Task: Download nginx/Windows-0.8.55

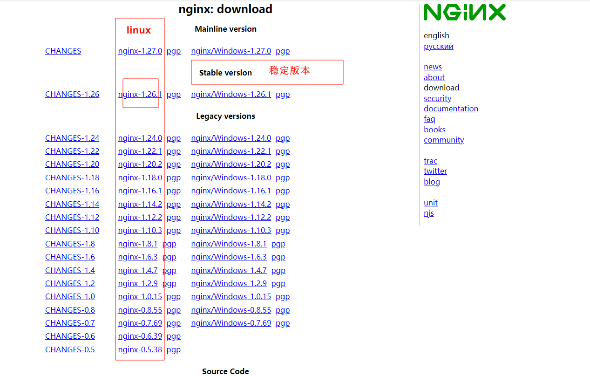Action: (231, 310)
